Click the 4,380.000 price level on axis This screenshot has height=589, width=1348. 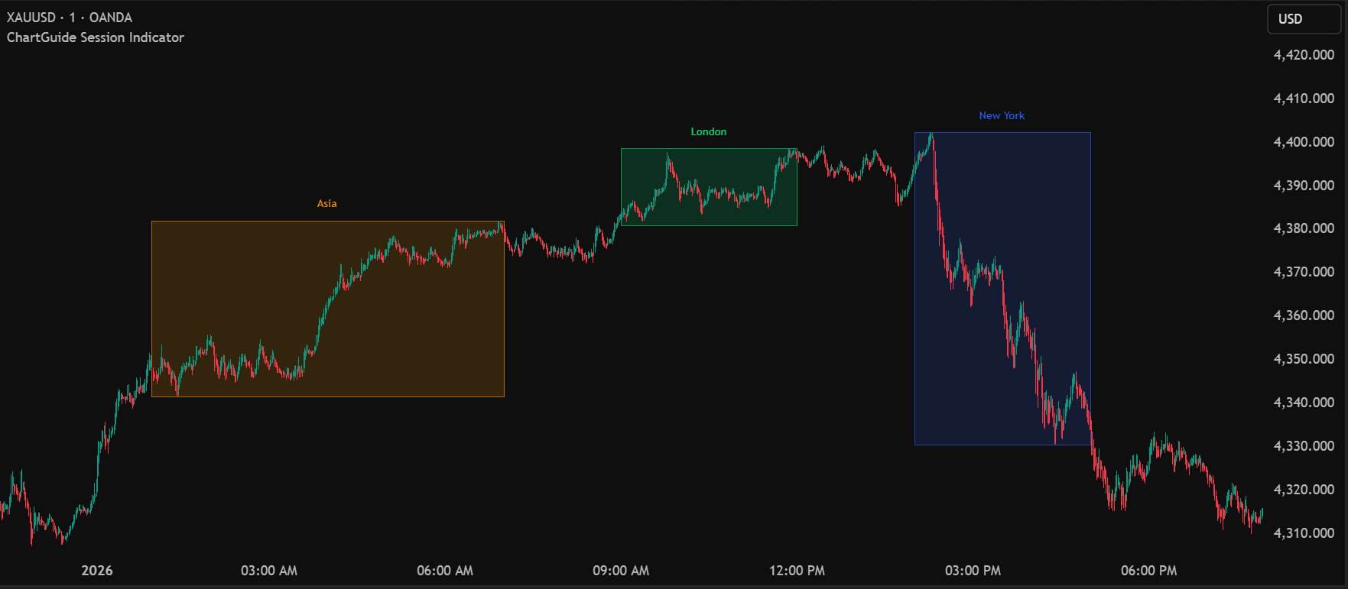1303,228
